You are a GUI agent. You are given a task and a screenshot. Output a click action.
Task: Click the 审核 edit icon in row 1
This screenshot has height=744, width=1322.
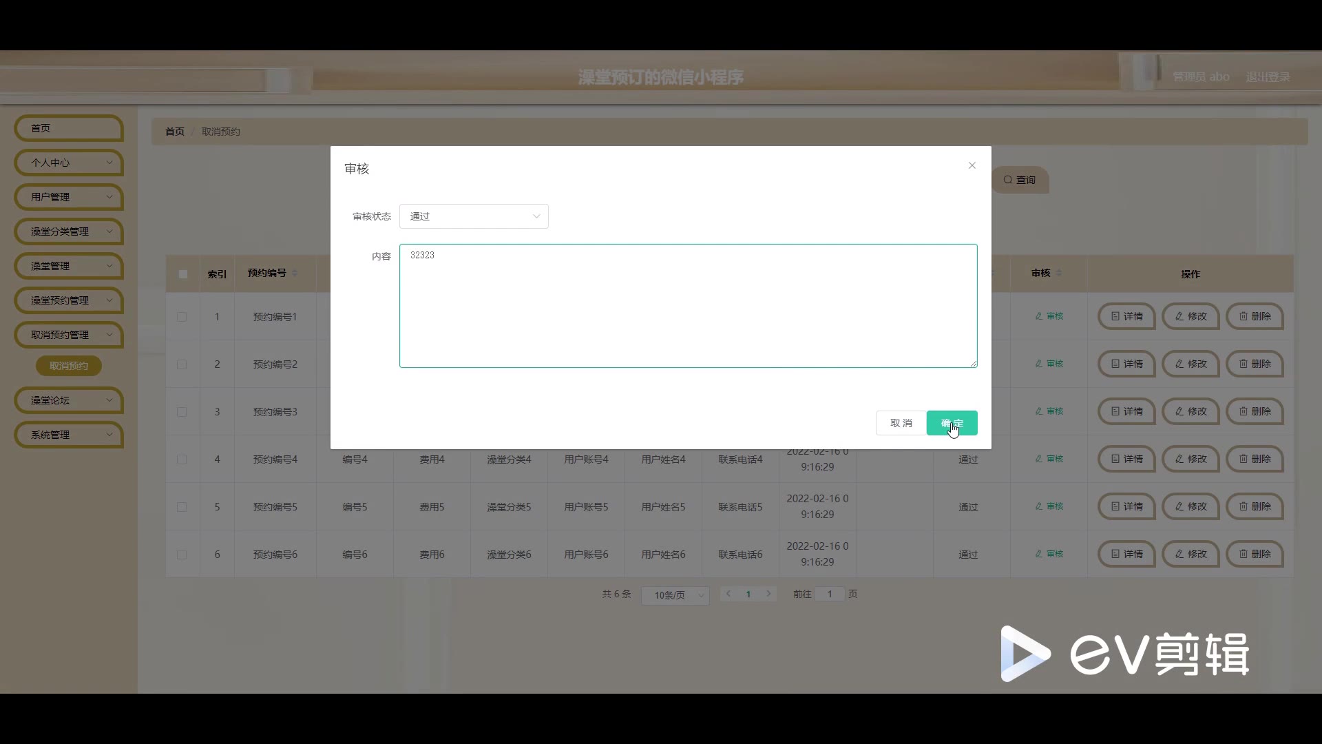coord(1049,316)
